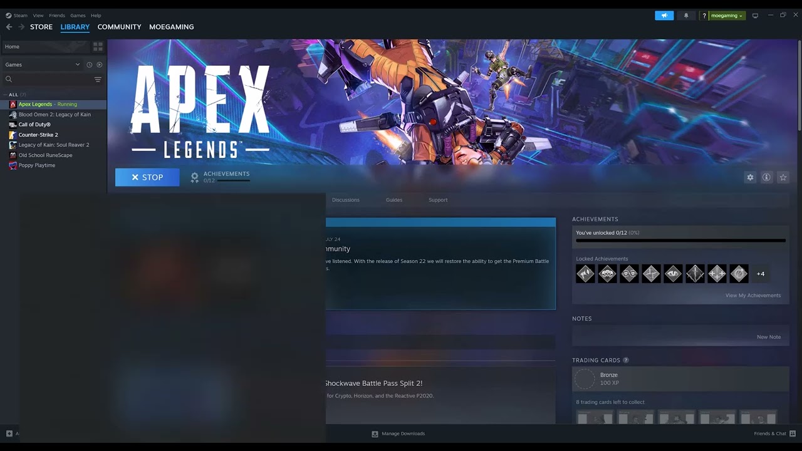Go back with the left arrow
The width and height of the screenshot is (802, 451).
tap(9, 27)
